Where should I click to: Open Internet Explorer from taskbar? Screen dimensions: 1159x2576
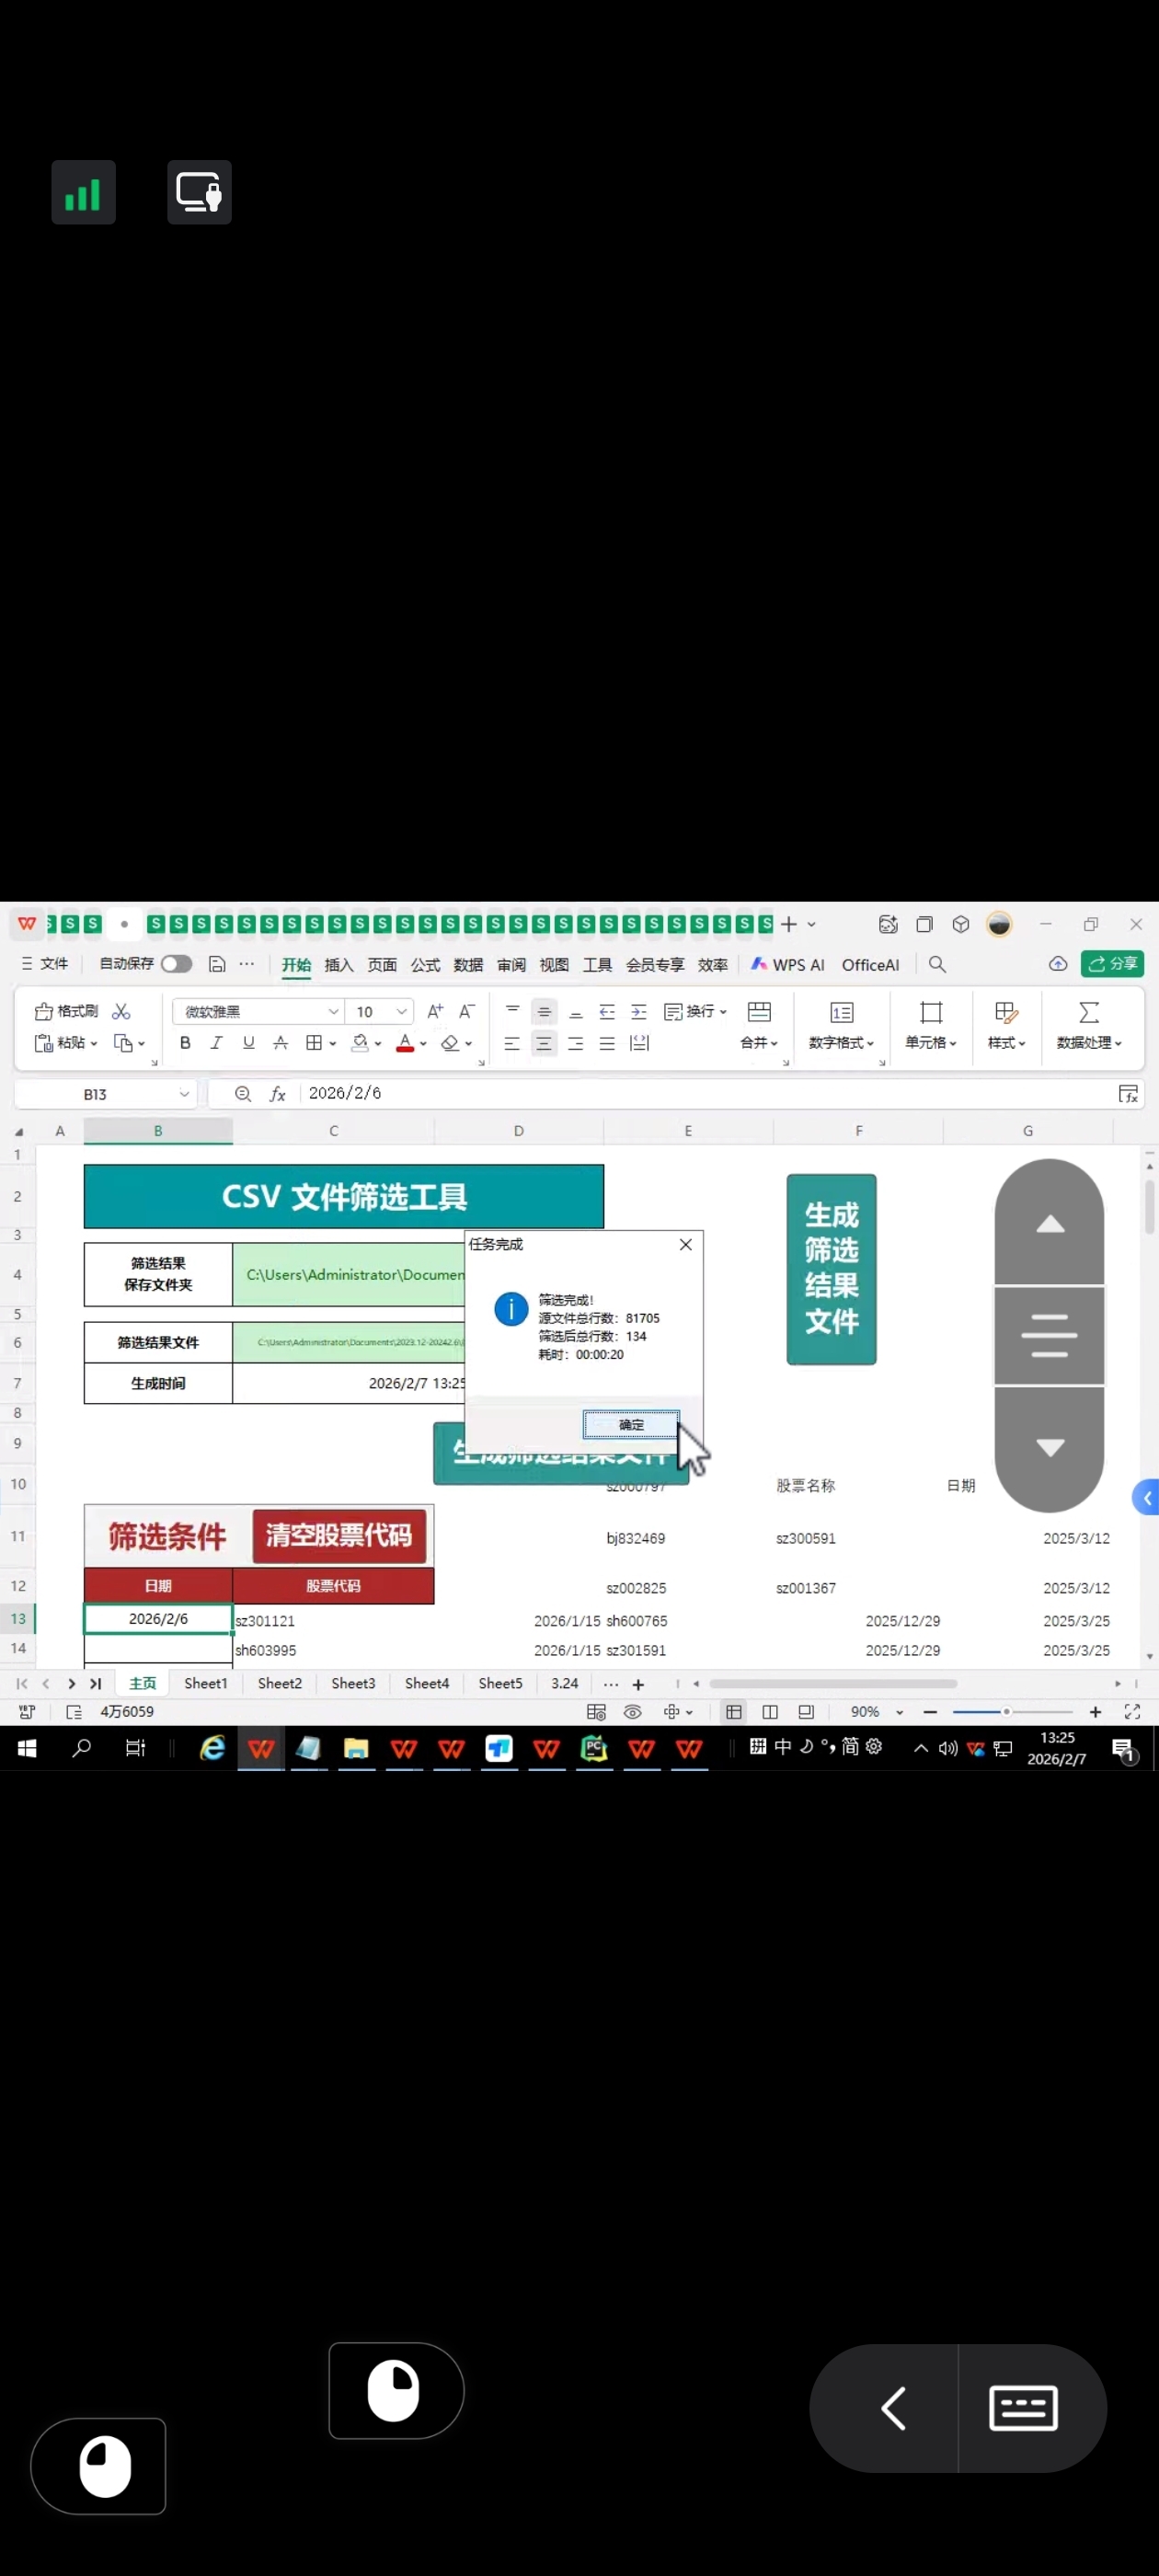(212, 1747)
